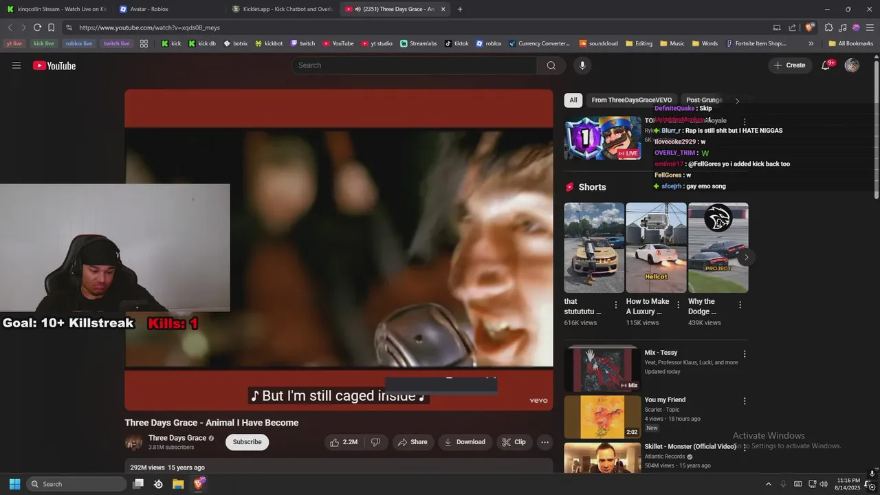This screenshot has width=880, height=495.
Task: Go to the YouTube home logo
Action: (x=54, y=65)
